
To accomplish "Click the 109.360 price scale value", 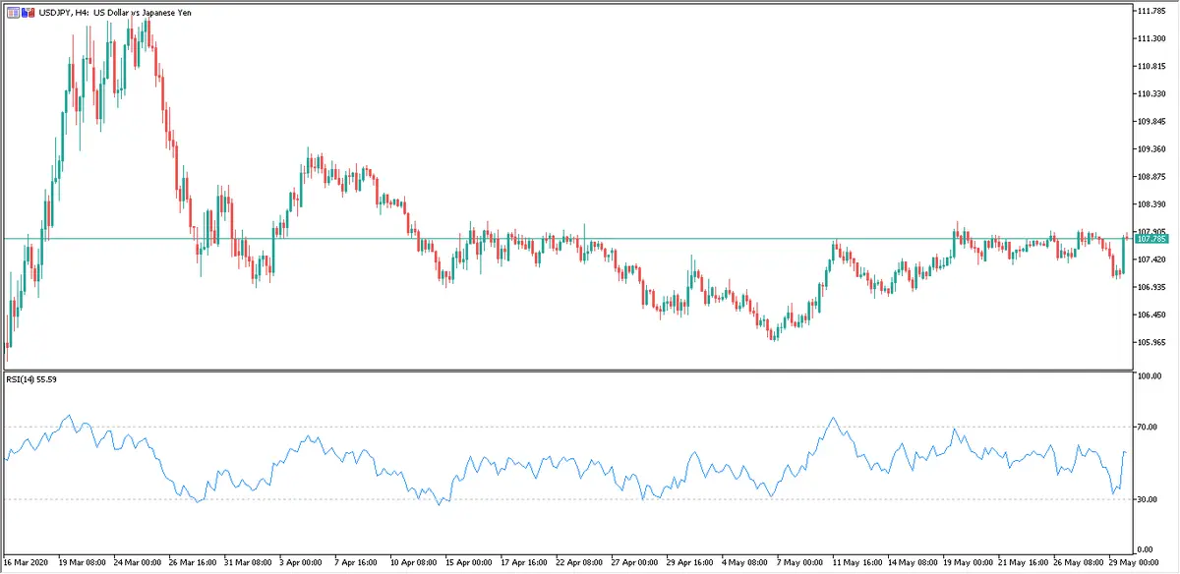I will tap(1151, 149).
